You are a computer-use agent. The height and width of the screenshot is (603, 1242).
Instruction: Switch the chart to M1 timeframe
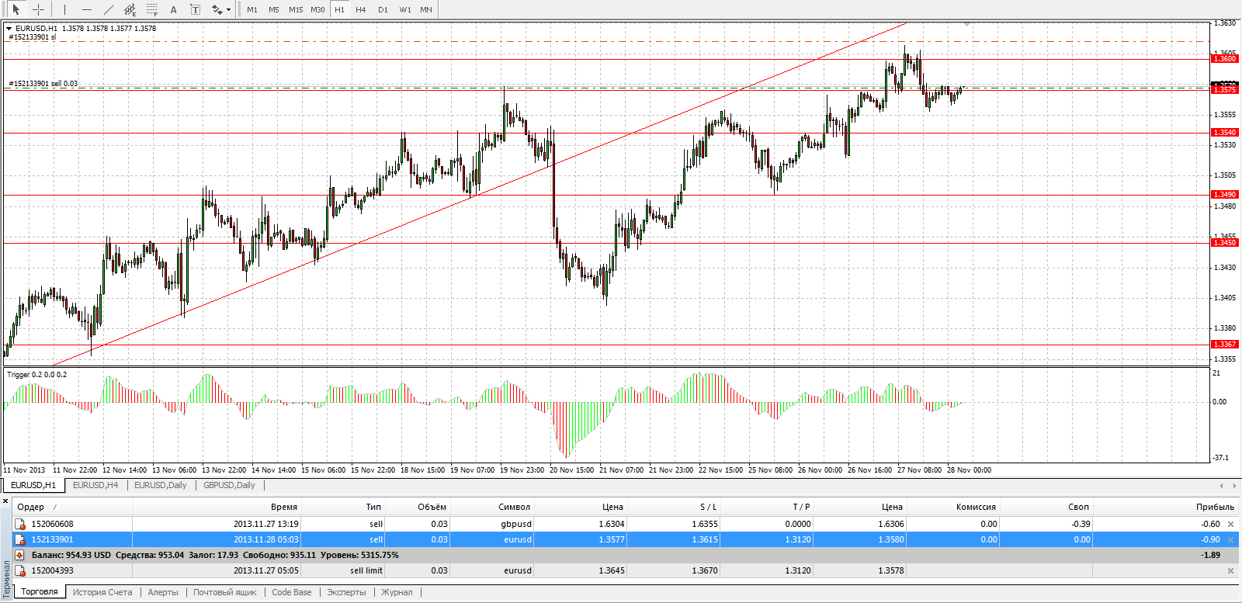(252, 9)
